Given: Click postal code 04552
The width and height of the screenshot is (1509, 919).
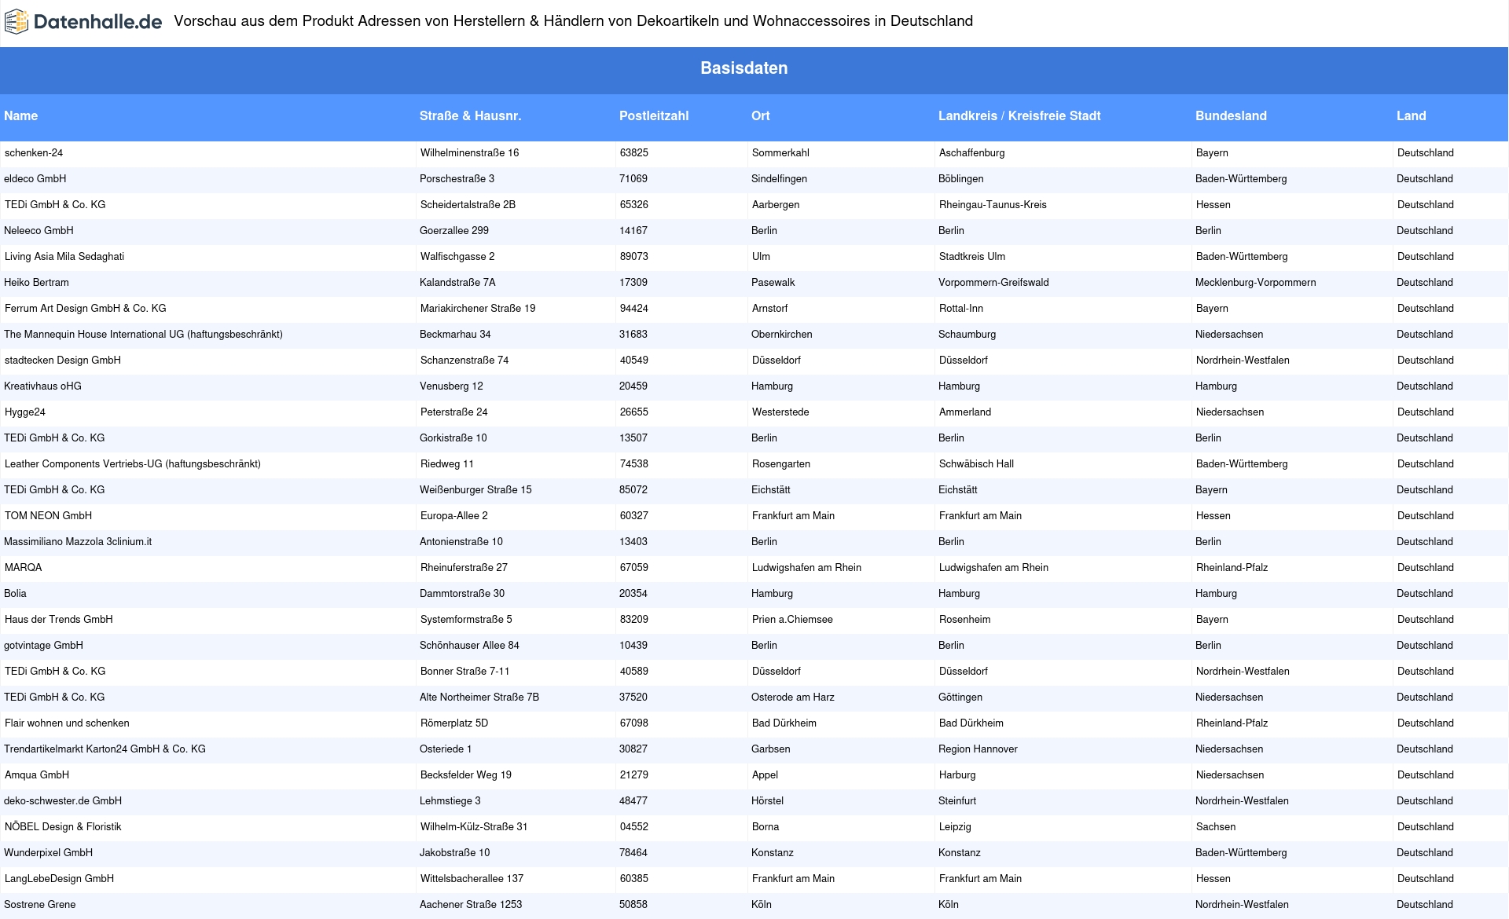Looking at the screenshot, I should [x=633, y=827].
